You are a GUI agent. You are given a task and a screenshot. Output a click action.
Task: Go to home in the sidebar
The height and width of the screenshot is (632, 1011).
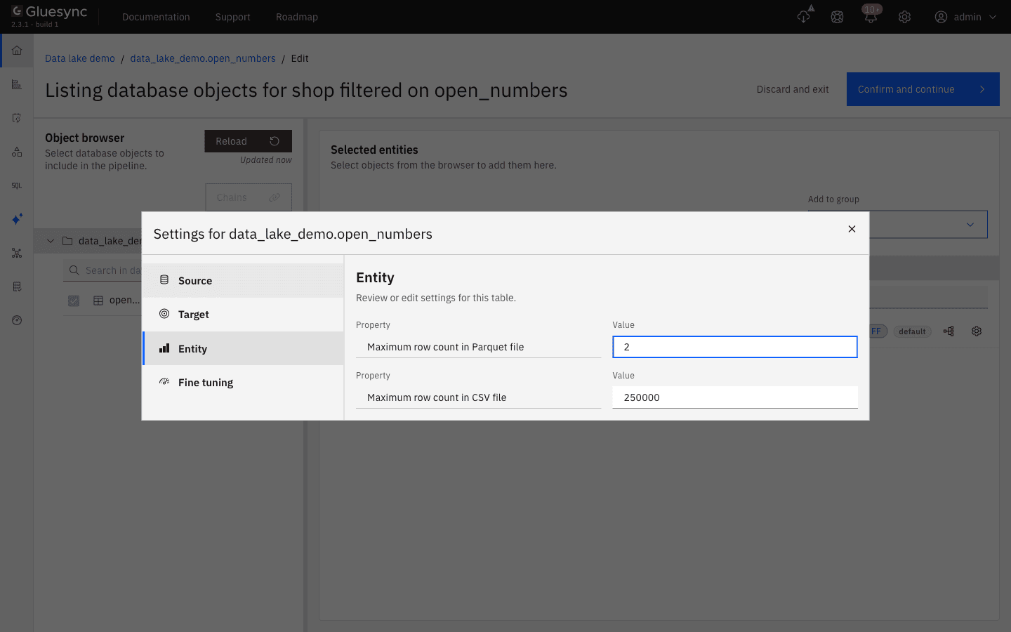click(x=17, y=51)
